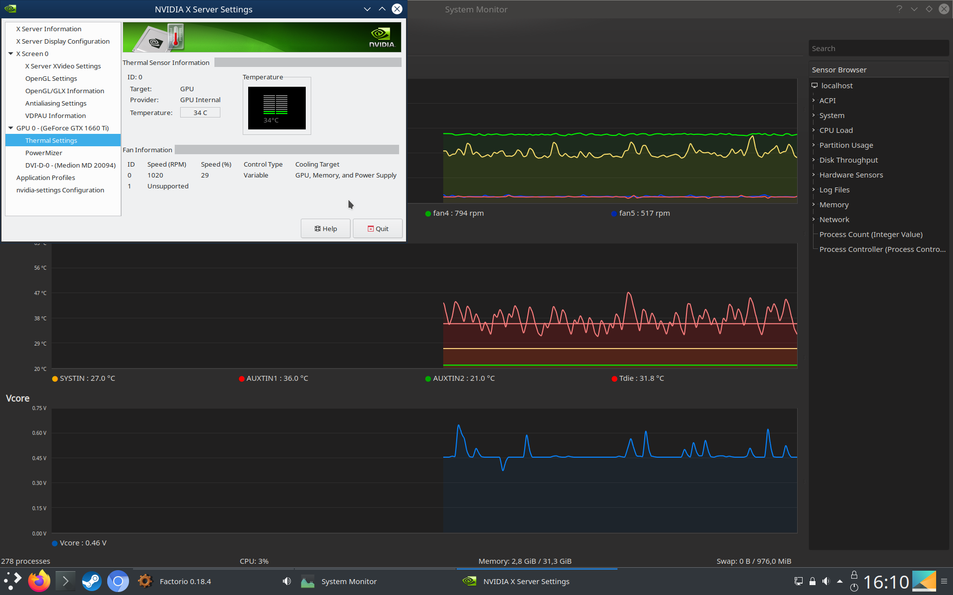Click the 16:10 clock
The height and width of the screenshot is (595, 953).
tap(886, 581)
